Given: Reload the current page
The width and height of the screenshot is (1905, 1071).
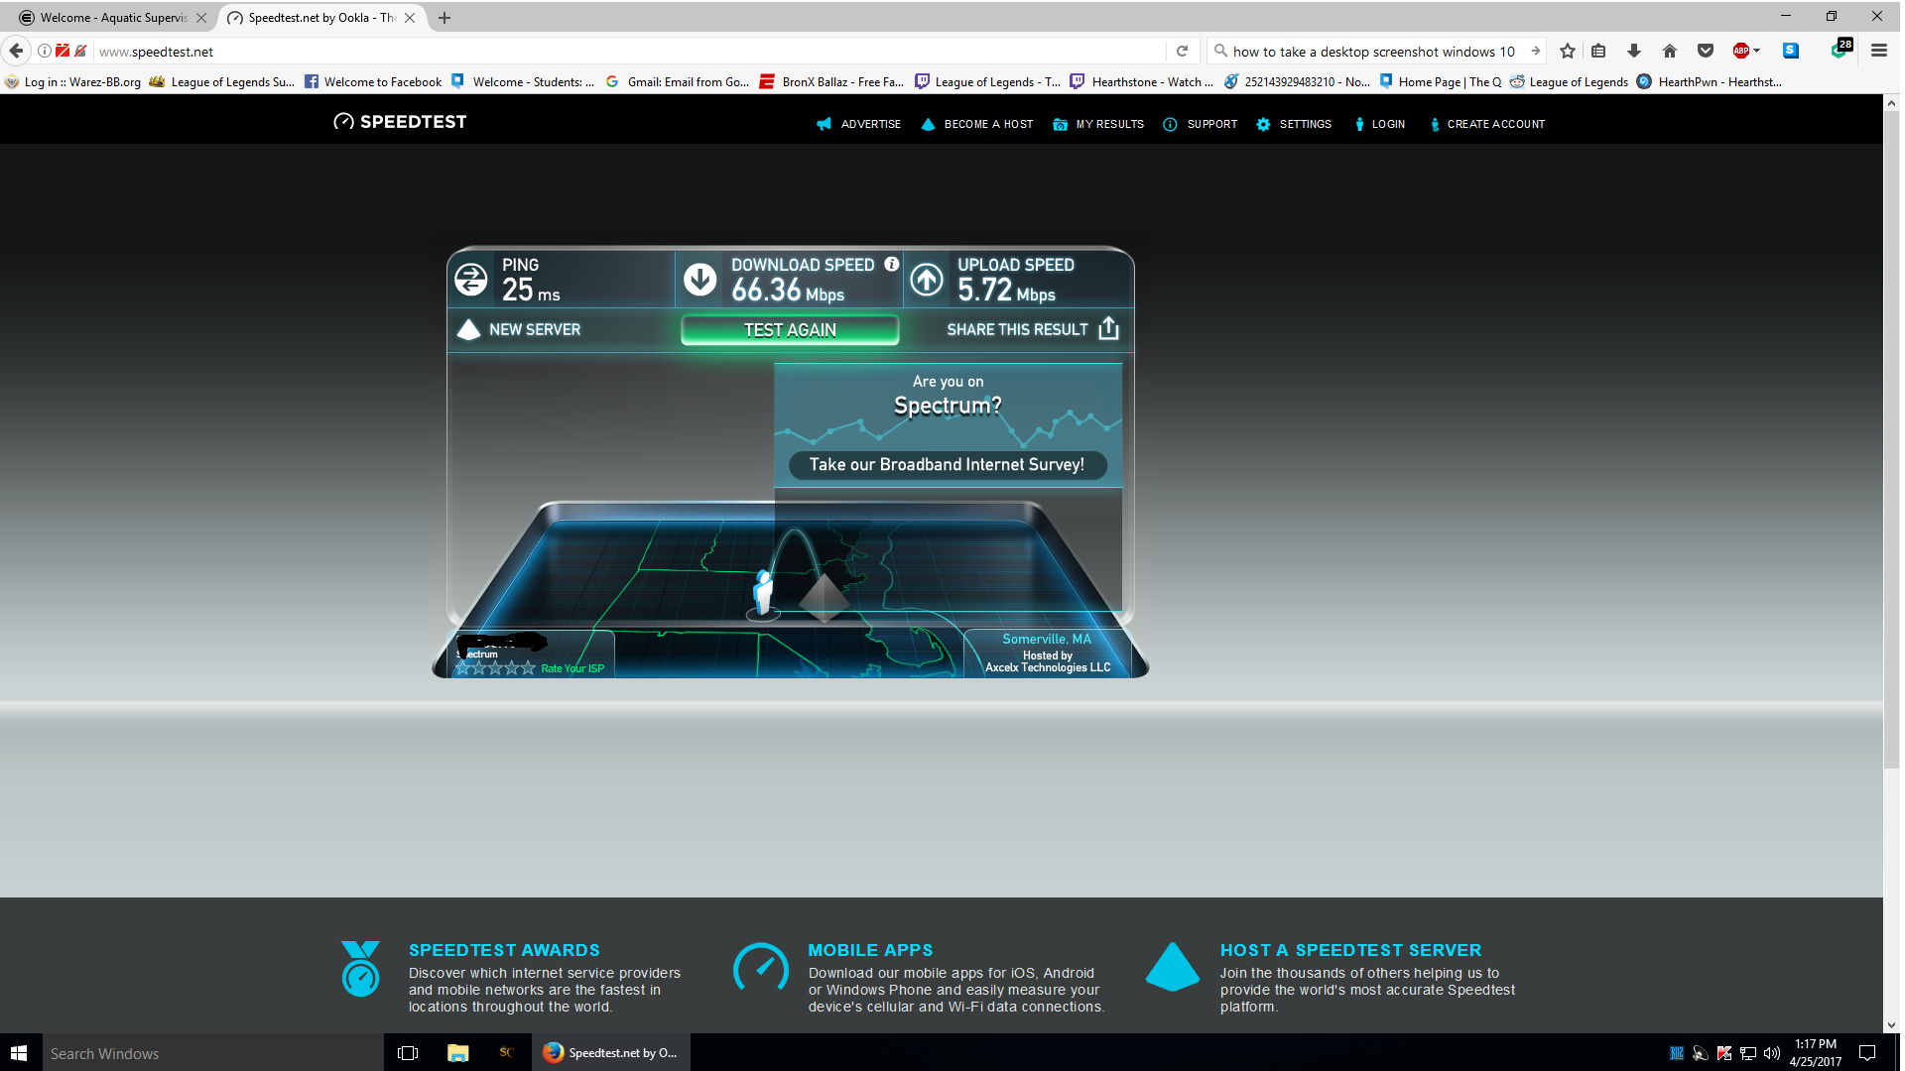Looking at the screenshot, I should pos(1182,52).
